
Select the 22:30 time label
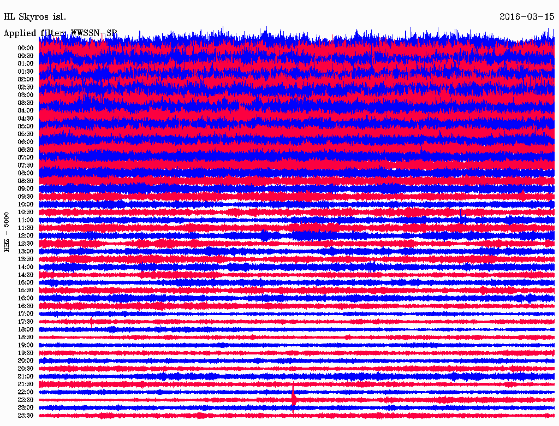point(26,400)
